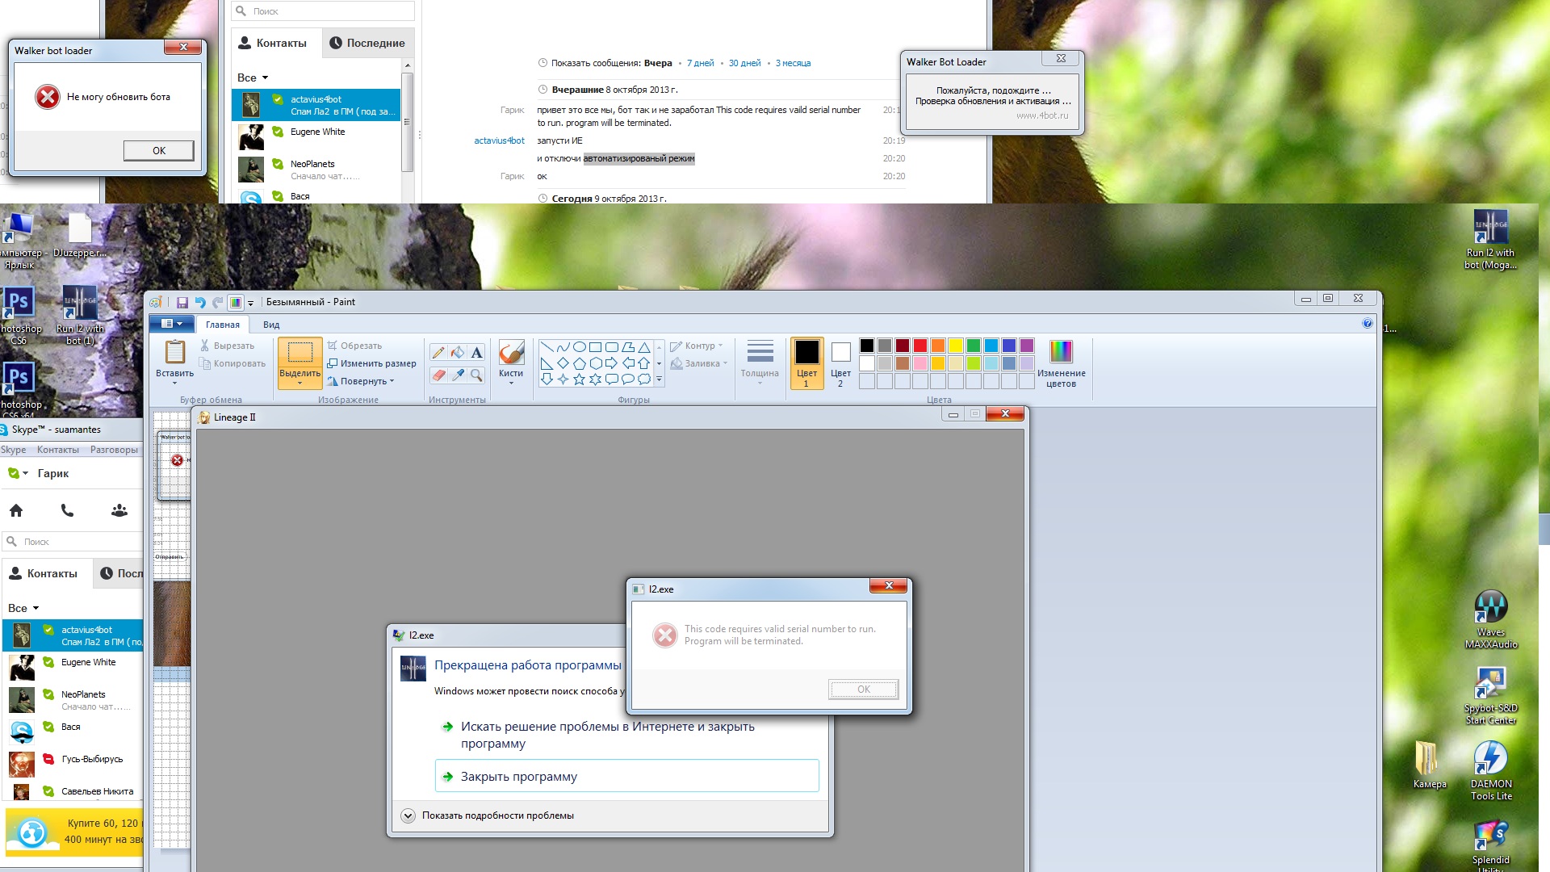Click the Поиск field in Skype suamantes window

(x=73, y=542)
